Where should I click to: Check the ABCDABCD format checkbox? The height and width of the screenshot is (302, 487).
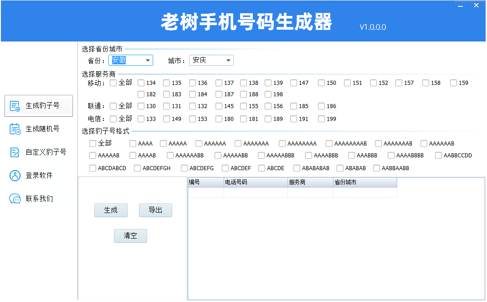[x=92, y=169]
